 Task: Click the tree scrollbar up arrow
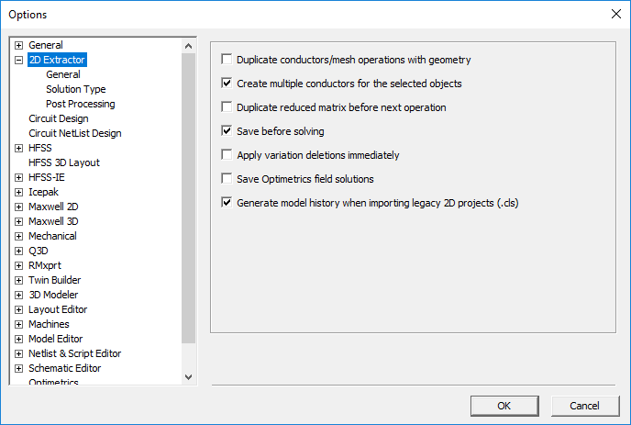[188, 46]
